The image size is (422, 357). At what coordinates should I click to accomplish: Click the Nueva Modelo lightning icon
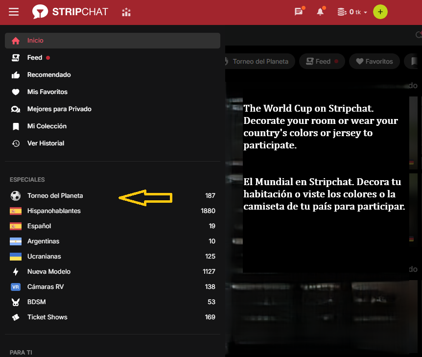(x=16, y=272)
